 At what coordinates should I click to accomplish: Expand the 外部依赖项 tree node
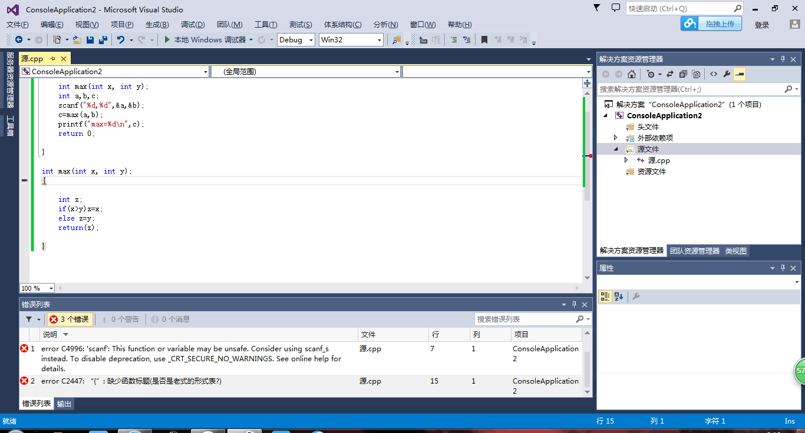(x=616, y=138)
